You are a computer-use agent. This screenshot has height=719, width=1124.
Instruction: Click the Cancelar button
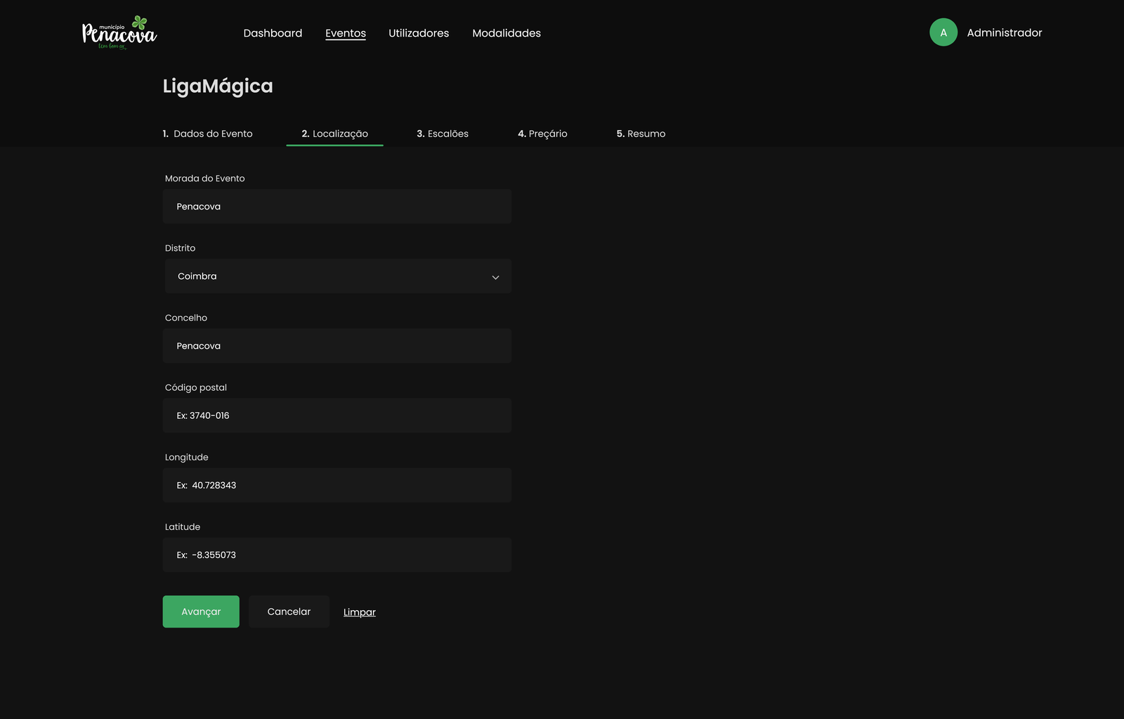[289, 611]
